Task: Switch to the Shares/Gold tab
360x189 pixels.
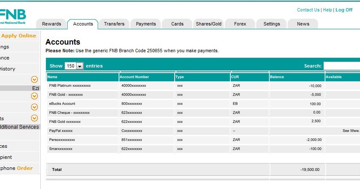Action: [208, 24]
